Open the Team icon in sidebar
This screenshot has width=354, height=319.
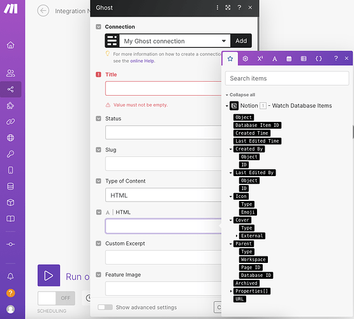11,73
